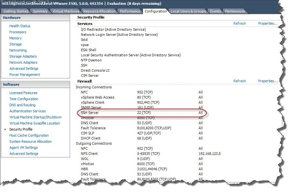Image resolution: width=292 pixels, height=192 pixels.
Task: Switch to the Events tab
Action: tap(215, 11)
